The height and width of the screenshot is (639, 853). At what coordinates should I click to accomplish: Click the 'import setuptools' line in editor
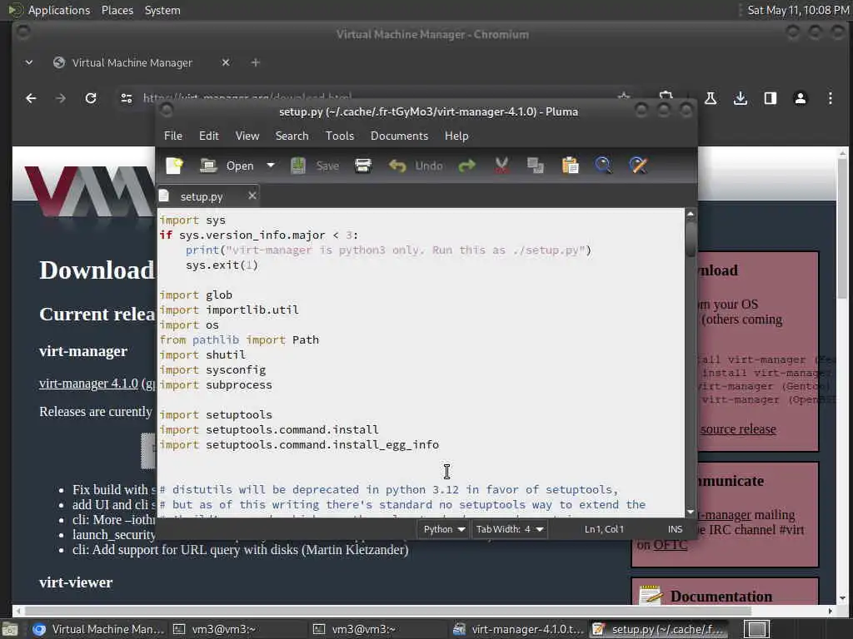pos(216,414)
